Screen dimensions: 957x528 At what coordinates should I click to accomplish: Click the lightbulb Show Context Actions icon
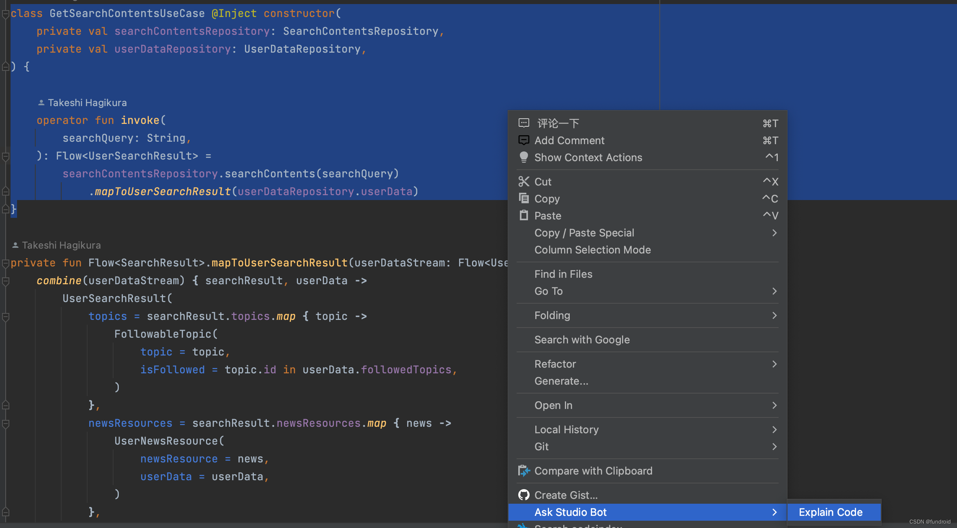click(524, 157)
